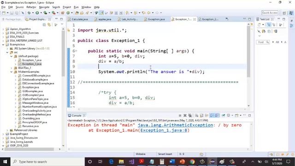The width and height of the screenshot is (295, 166).
Task: Click the Open Perspective icon
Action: pyautogui.click(x=284, y=13)
